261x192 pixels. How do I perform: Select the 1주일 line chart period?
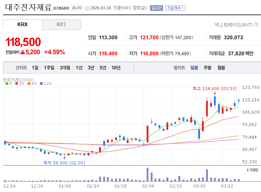(x=49, y=68)
